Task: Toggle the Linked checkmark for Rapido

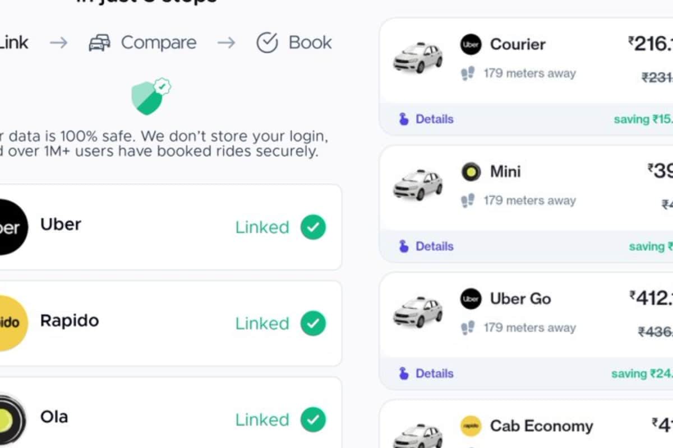Action: 312,323
